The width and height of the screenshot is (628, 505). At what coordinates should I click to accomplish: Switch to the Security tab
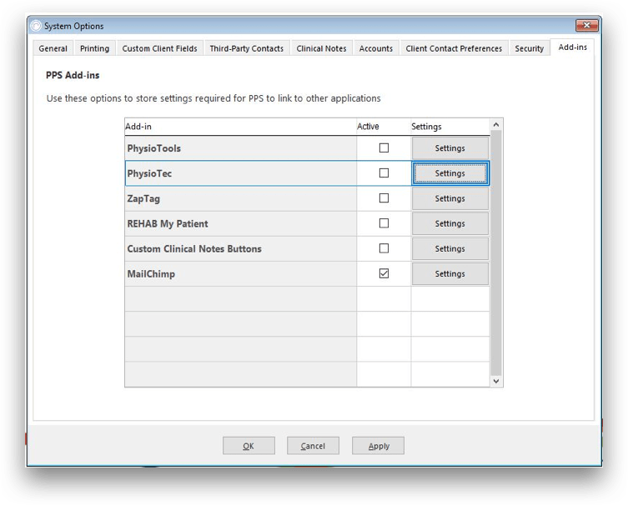(529, 48)
